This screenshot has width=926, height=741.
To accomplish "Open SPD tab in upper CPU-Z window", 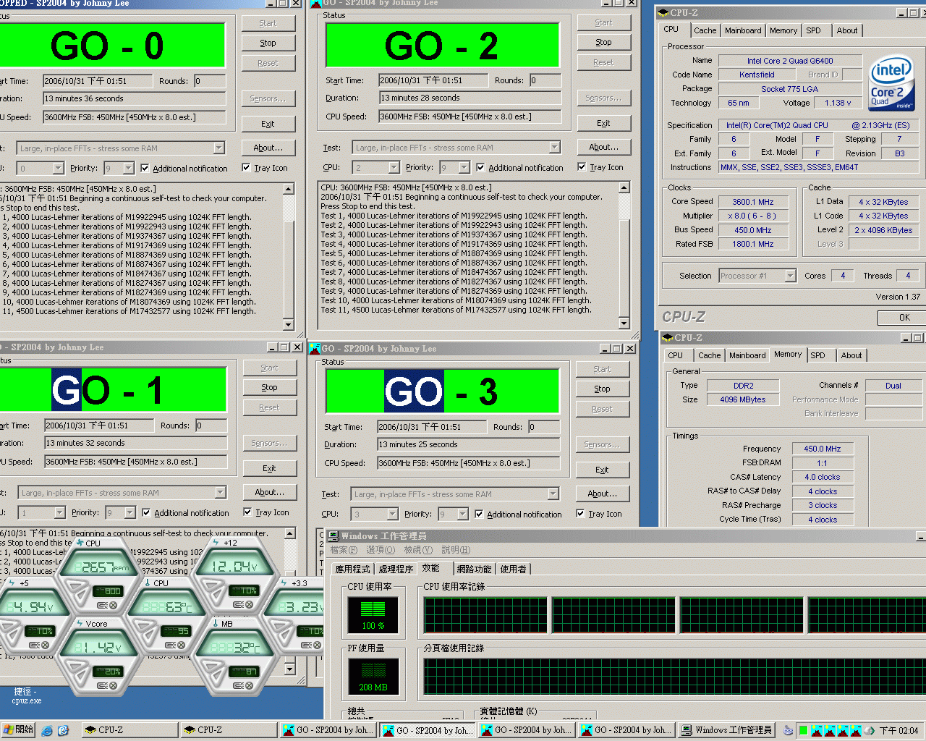I will point(814,30).
